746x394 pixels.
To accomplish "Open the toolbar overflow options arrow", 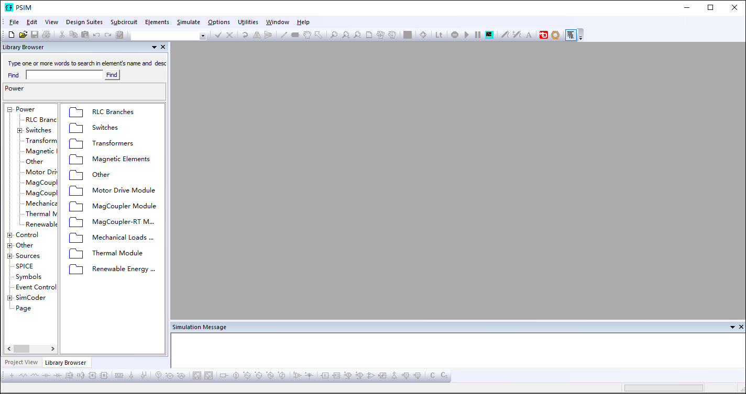I will tap(580, 37).
